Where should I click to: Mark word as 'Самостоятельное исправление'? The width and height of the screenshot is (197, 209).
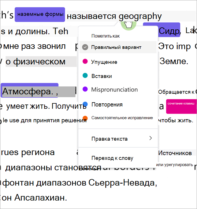[x=122, y=118]
